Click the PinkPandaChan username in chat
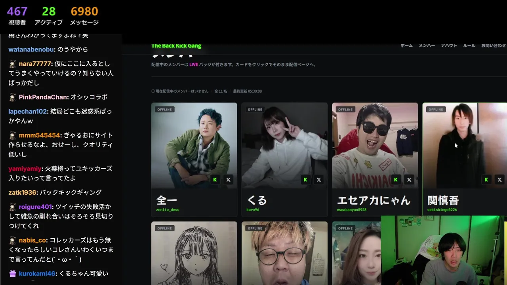Screen dimensions: 507x285 44,97
